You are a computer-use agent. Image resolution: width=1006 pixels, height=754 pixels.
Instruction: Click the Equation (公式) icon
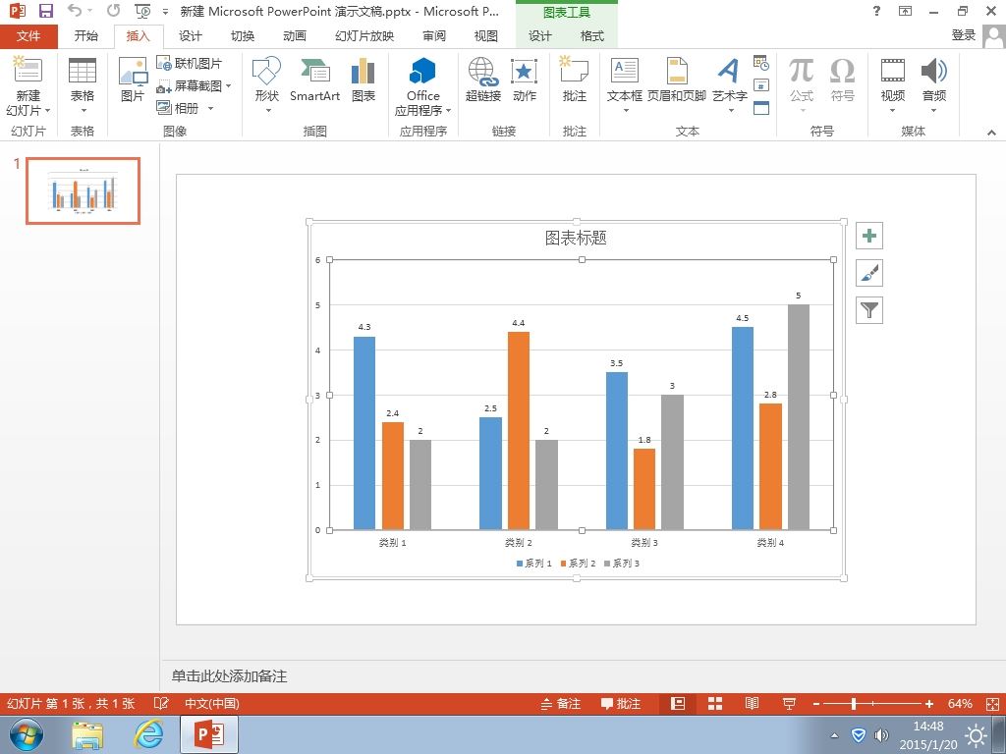click(802, 71)
